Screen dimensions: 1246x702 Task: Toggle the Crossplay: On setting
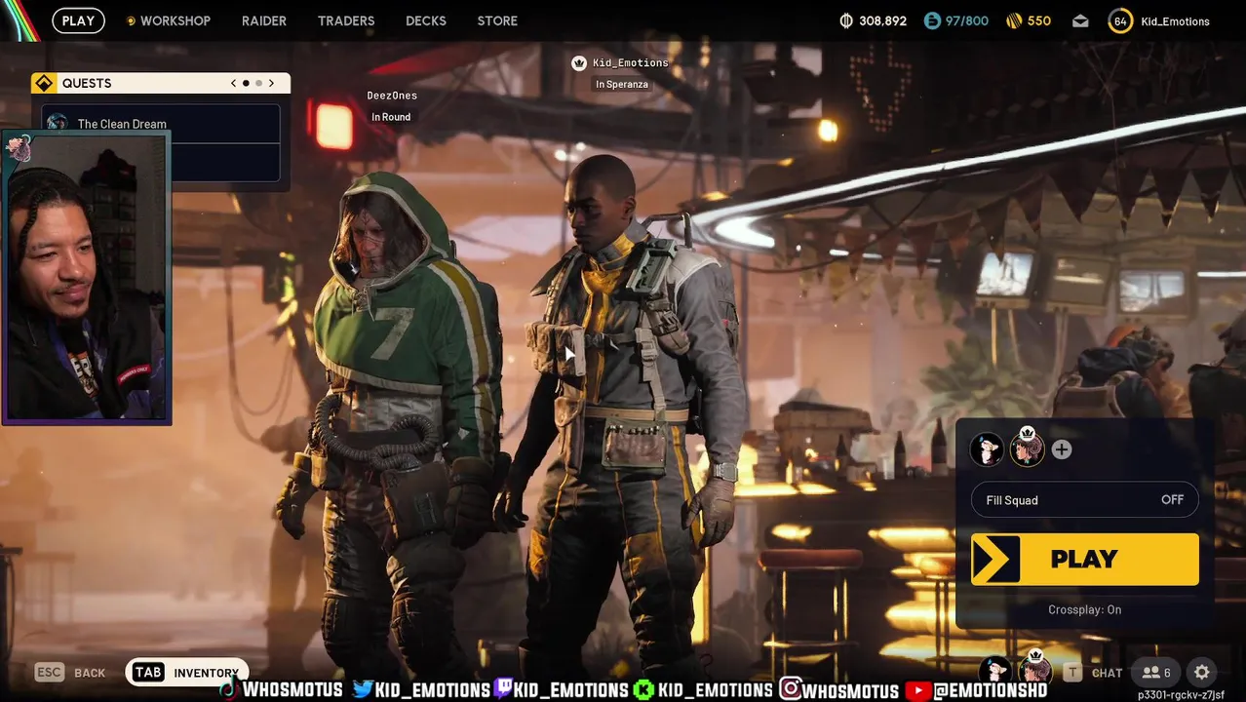(1085, 609)
